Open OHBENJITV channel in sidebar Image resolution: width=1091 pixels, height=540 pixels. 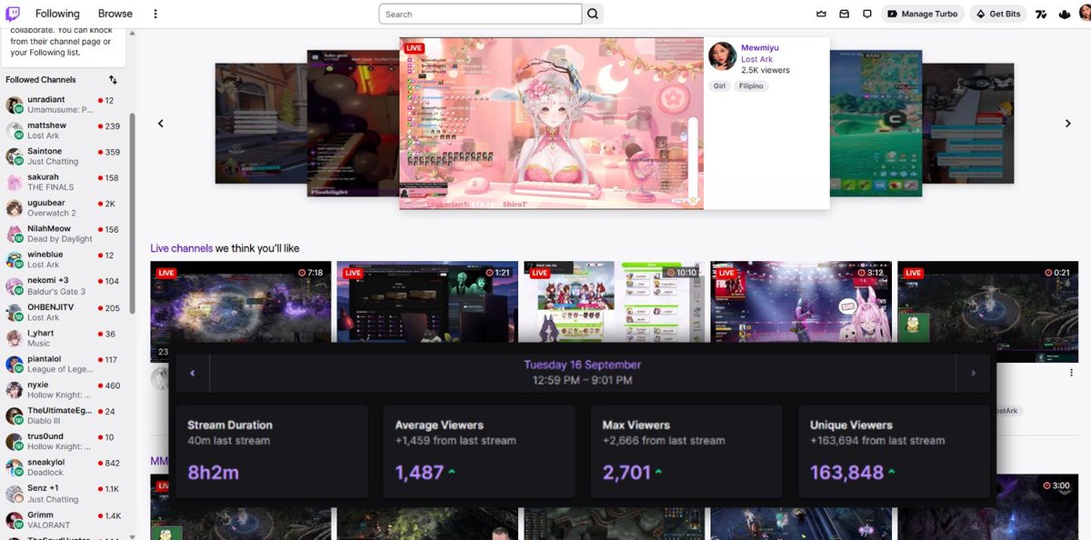coord(64,312)
